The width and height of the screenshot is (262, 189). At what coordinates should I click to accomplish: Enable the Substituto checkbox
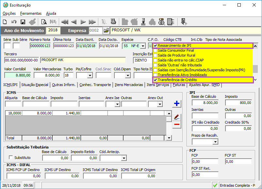click(x=11, y=158)
